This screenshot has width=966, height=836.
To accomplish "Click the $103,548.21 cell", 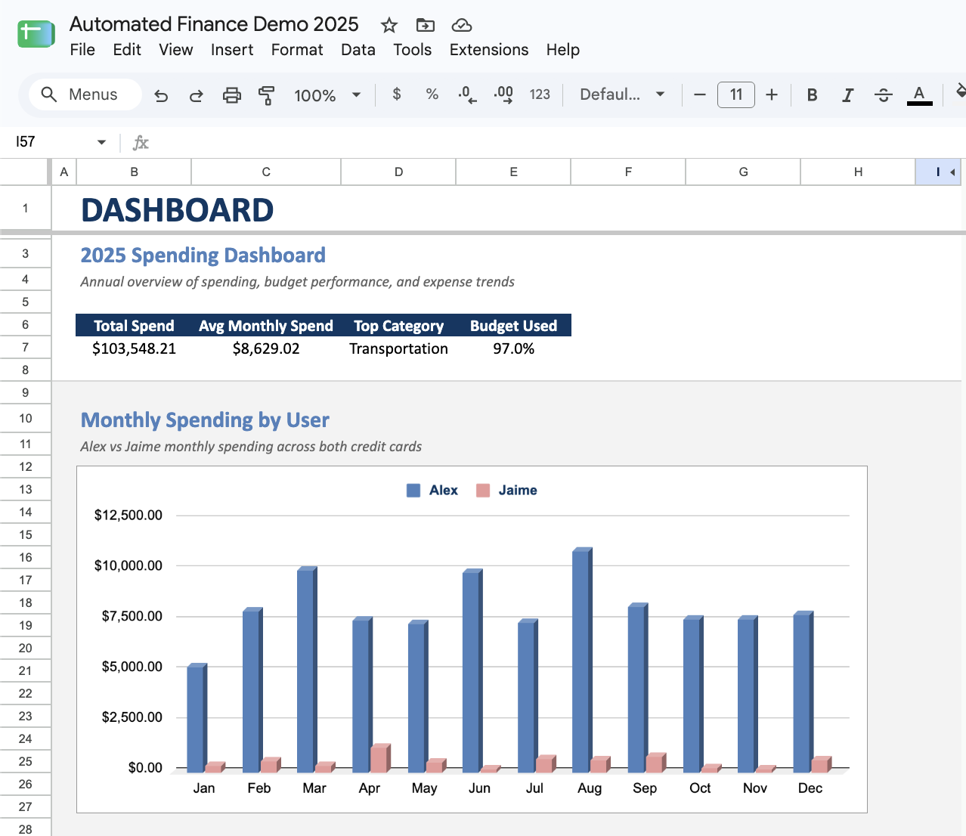I will pos(134,348).
